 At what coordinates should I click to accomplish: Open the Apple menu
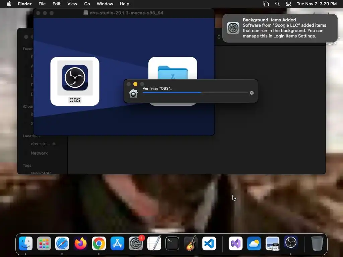(9, 4)
